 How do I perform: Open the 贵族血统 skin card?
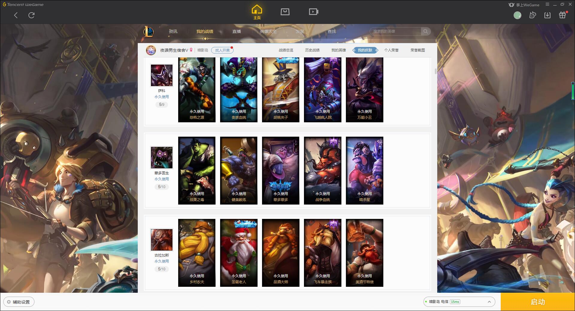coord(239,90)
